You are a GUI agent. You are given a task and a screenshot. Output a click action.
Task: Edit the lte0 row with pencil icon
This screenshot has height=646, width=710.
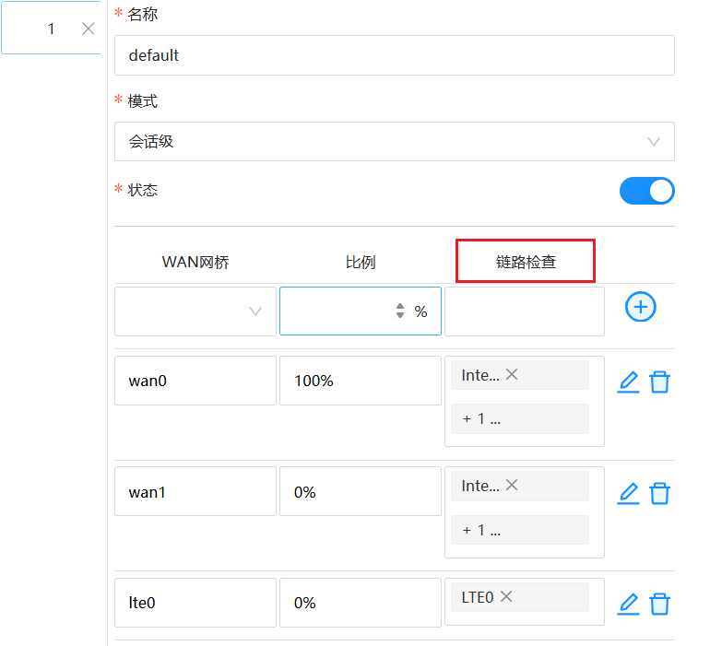628,604
